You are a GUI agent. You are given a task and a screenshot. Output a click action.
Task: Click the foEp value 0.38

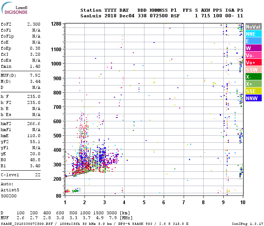pyautogui.click(x=35, y=49)
